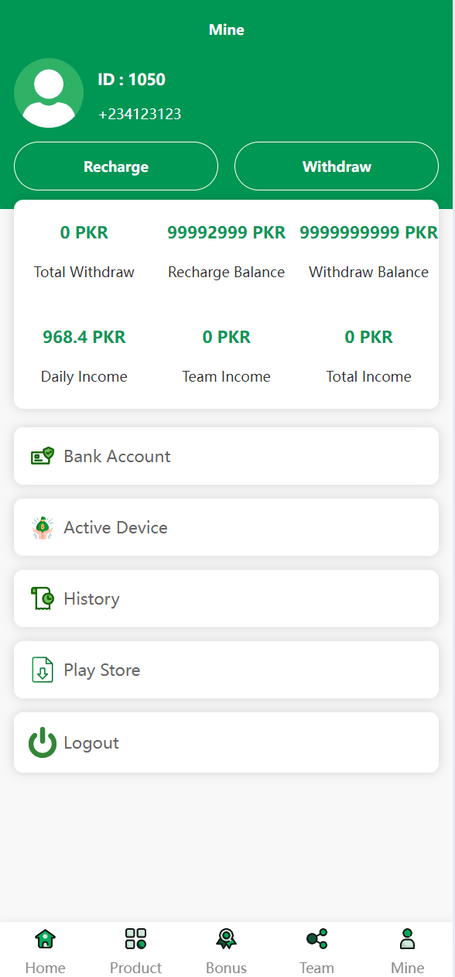Viewport: 455px width, 977px height.
Task: Open the History menu row
Action: (x=226, y=598)
